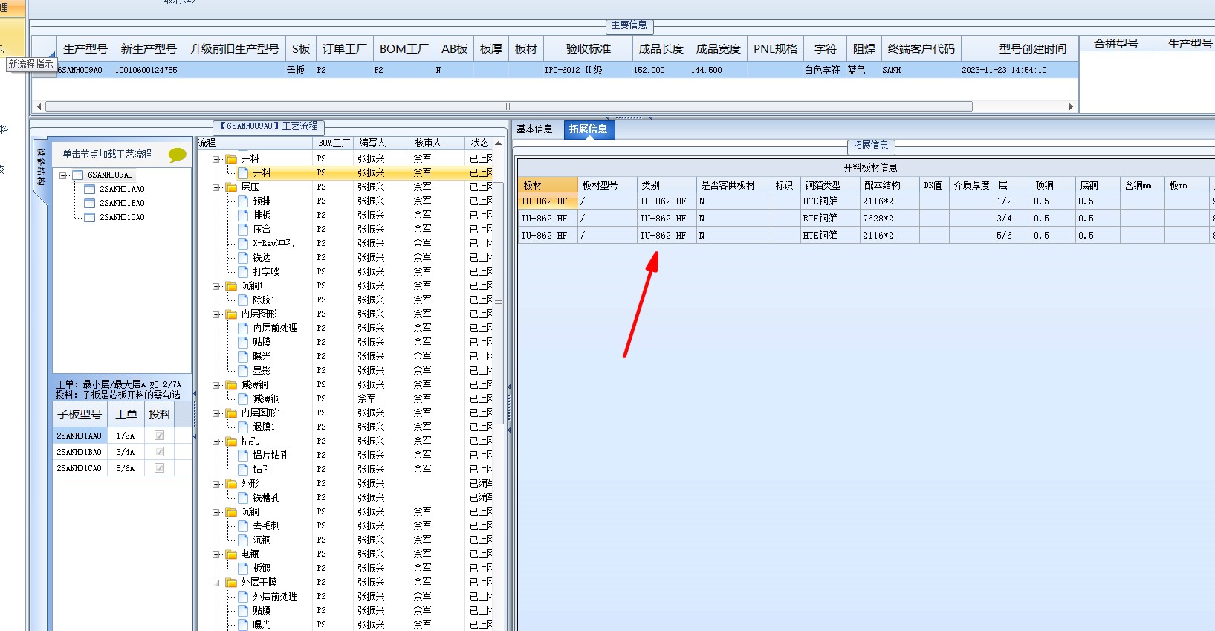Collapse the 外层干膜 process group
Image resolution: width=1215 pixels, height=631 pixels.
click(217, 583)
